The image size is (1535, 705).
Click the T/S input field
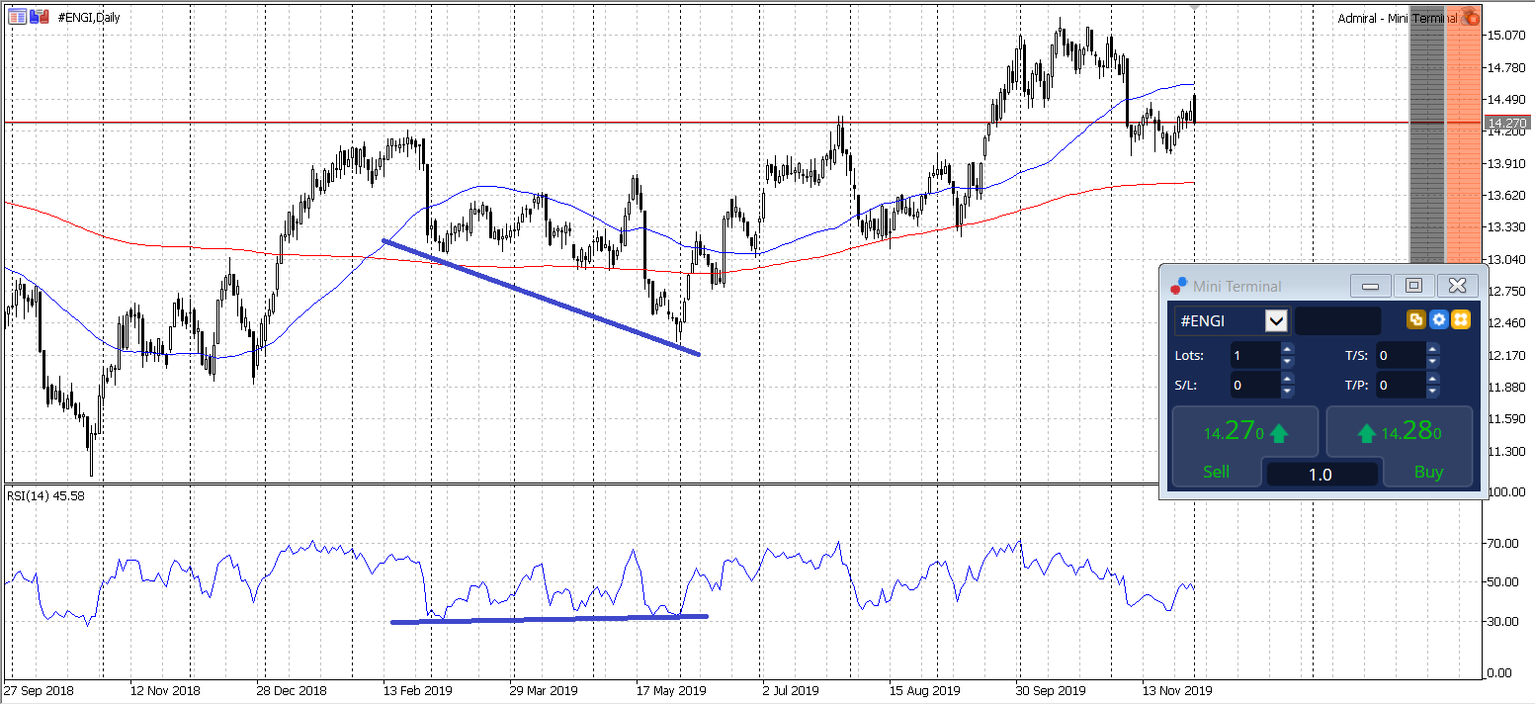(x=1401, y=355)
